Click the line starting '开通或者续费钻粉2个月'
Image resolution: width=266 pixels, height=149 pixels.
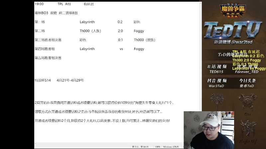click(x=102, y=121)
